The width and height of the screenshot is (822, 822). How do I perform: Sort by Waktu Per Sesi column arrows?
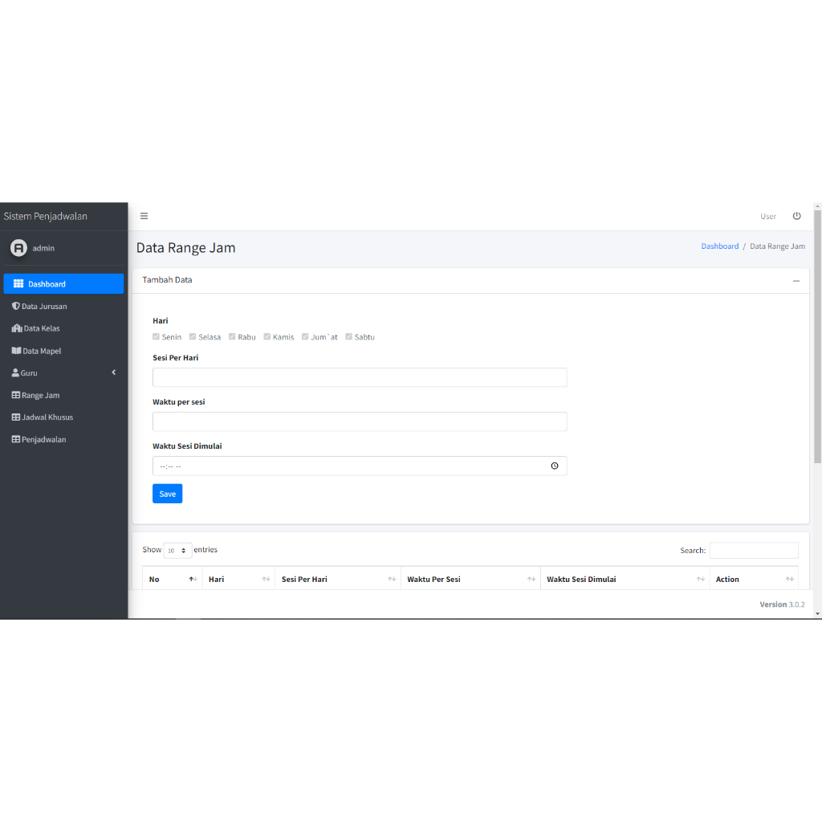coord(531,579)
